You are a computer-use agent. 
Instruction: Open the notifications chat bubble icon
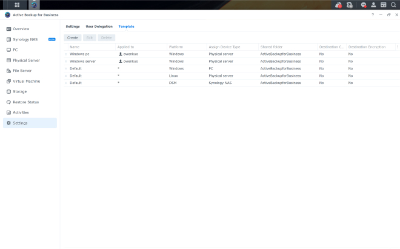[364, 5]
